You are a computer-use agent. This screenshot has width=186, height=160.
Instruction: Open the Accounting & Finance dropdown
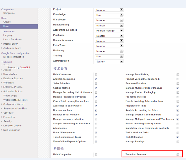(x=109, y=31)
